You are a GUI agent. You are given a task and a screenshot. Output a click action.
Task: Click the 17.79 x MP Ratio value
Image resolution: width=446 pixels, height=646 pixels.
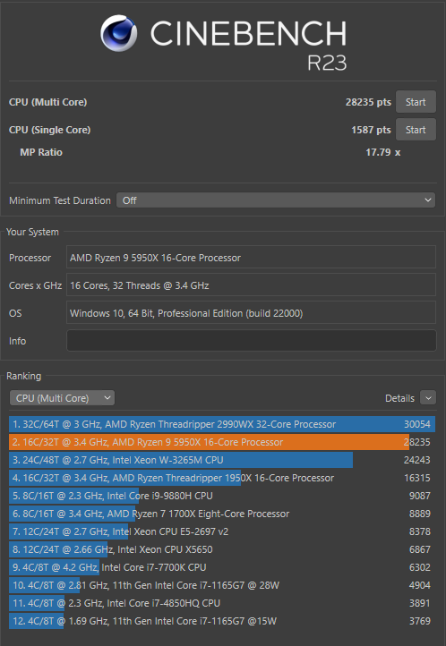(383, 152)
